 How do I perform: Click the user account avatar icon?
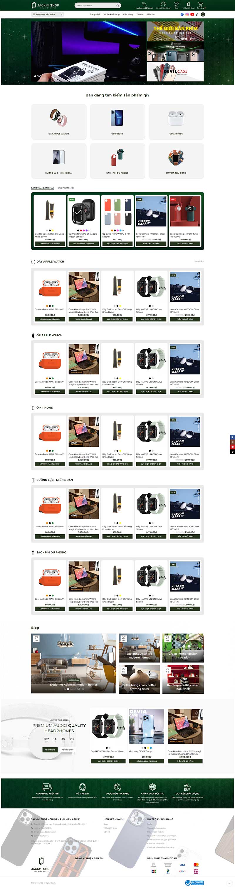[203, 14]
